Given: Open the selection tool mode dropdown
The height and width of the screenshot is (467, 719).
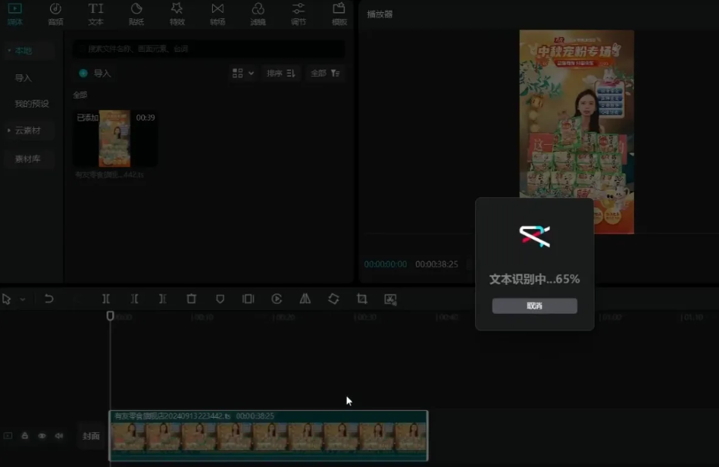Looking at the screenshot, I should 23,299.
